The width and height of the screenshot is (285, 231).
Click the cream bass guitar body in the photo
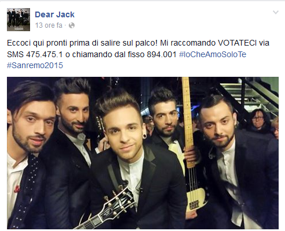(195, 200)
